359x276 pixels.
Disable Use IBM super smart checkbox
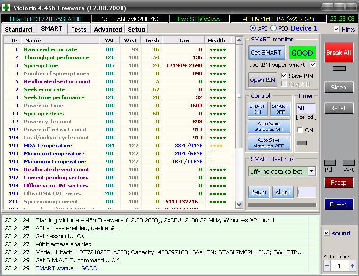[313, 65]
